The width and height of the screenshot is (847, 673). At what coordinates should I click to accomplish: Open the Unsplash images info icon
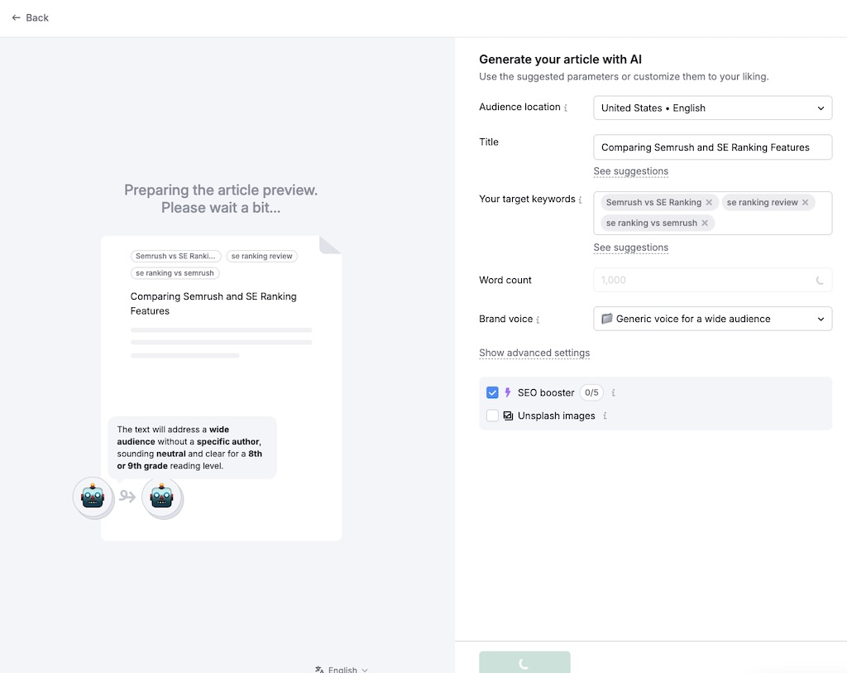605,416
